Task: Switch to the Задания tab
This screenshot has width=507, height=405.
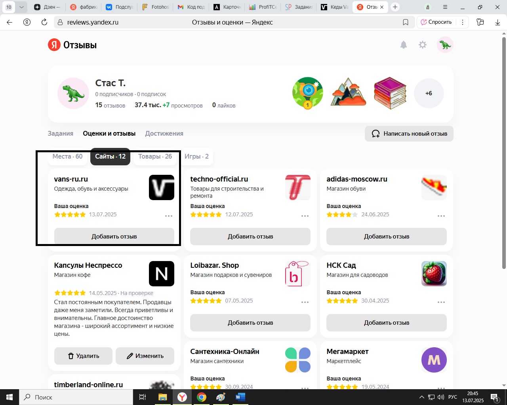Action: pos(61,133)
